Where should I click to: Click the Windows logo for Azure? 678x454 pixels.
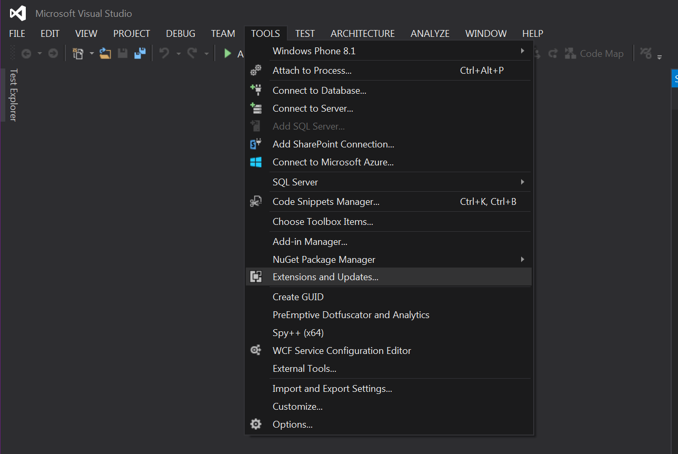[256, 162]
